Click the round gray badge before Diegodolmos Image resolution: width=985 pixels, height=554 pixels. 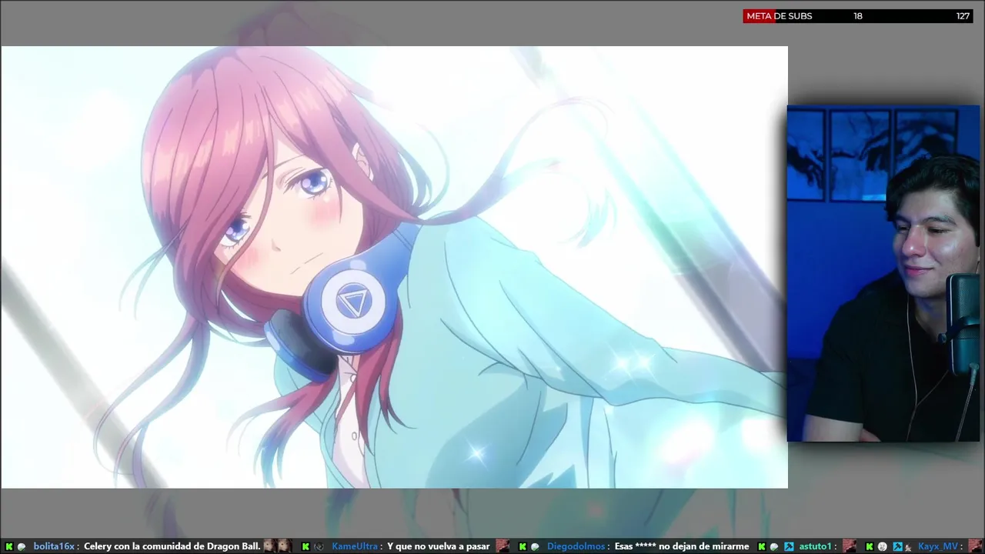pyautogui.click(x=535, y=546)
